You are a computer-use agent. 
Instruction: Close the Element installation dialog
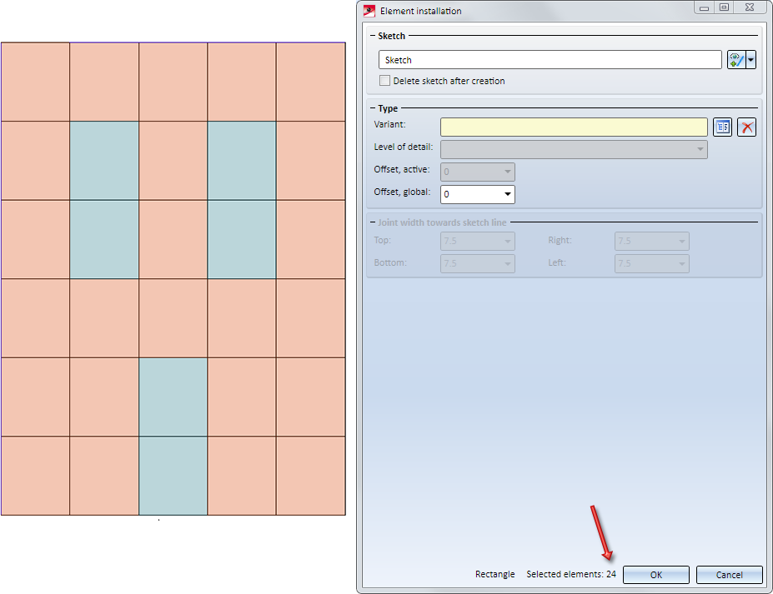click(750, 7)
